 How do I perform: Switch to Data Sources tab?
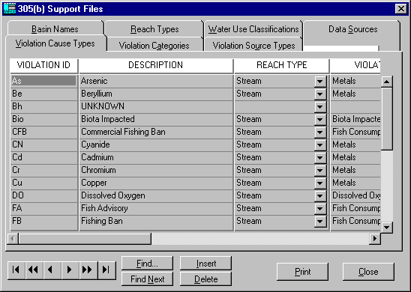[352, 29]
